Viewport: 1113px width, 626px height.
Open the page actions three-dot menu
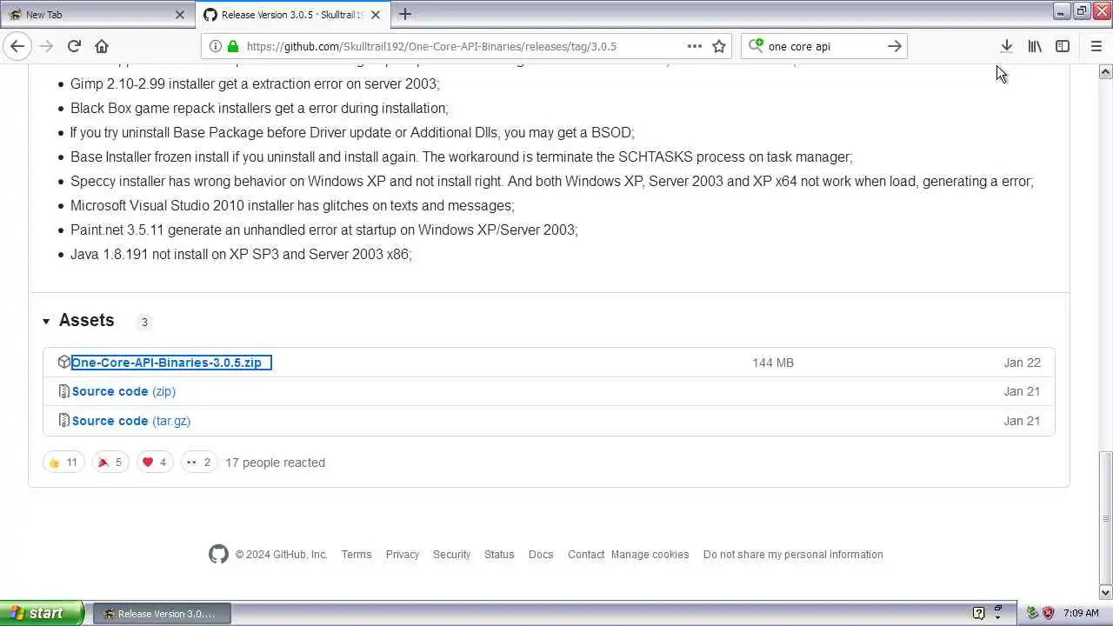[694, 46]
